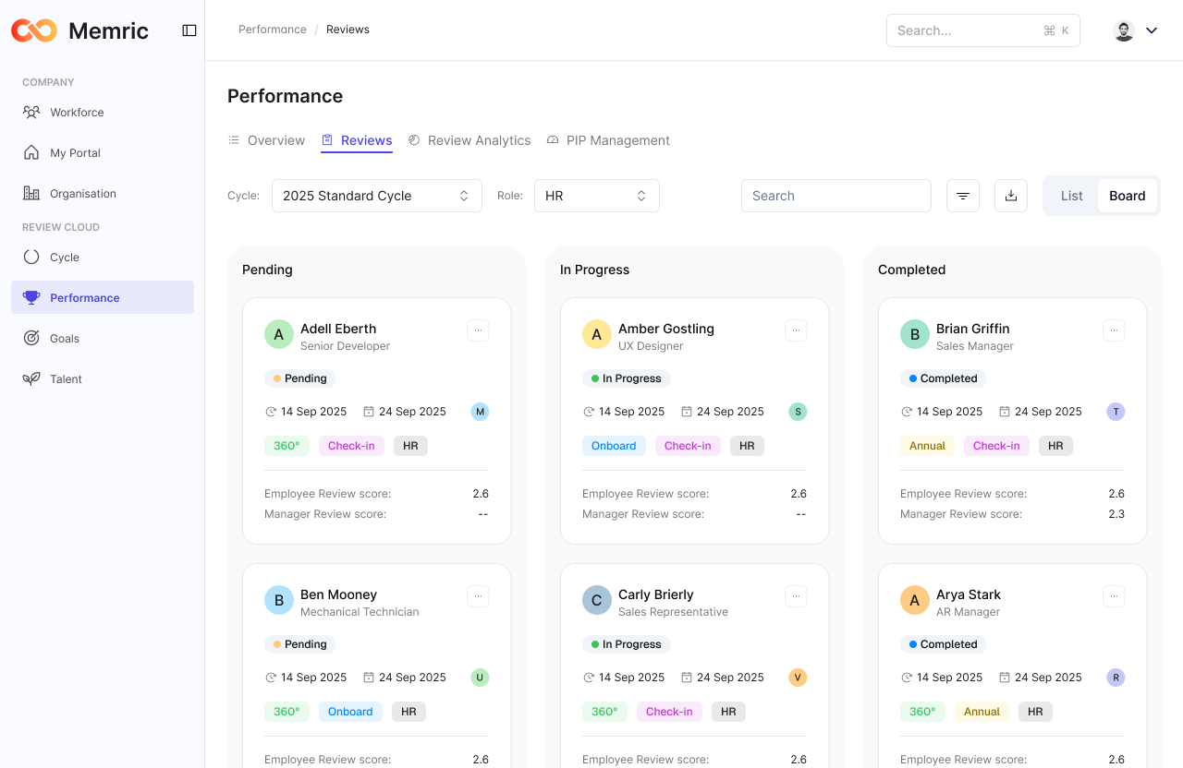
Task: Click Adell Eberth's green avatar
Action: click(x=279, y=334)
